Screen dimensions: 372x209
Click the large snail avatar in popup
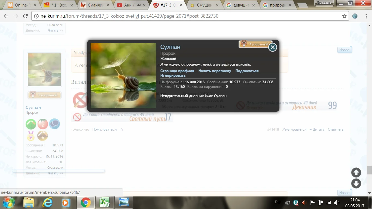pyautogui.click(x=123, y=76)
